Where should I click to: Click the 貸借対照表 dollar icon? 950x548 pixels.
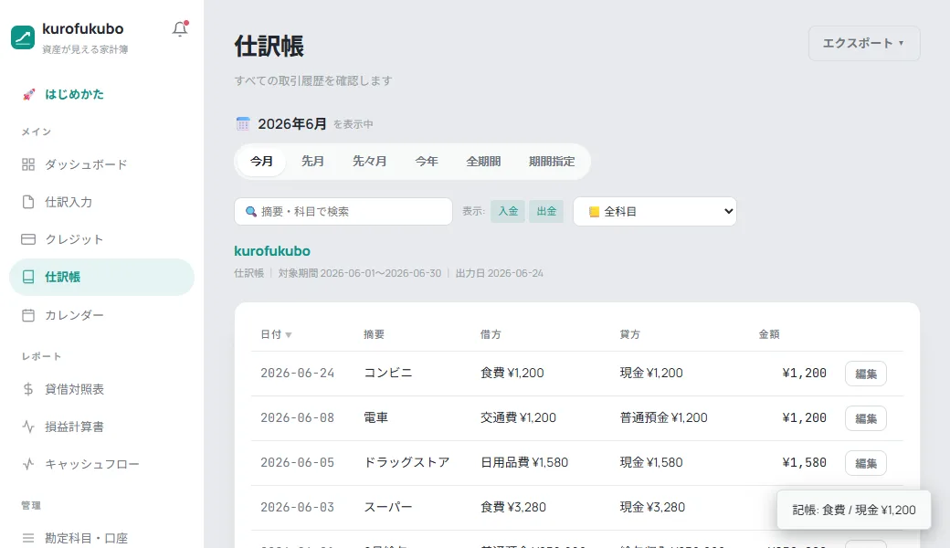(28, 389)
